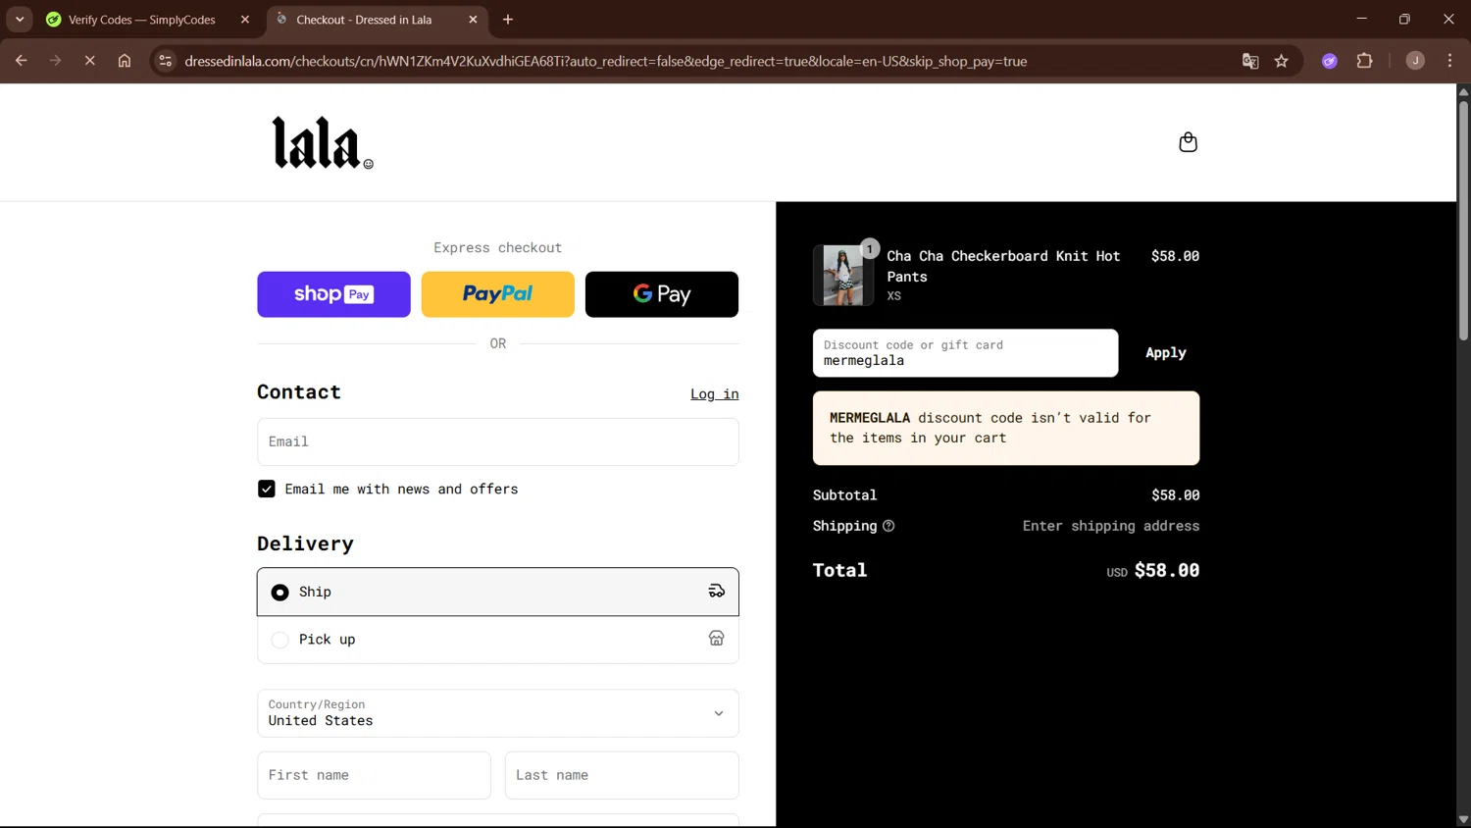Screen dimensions: 1471x828
Task: Open the Chrome profile avatar
Action: click(x=1415, y=61)
